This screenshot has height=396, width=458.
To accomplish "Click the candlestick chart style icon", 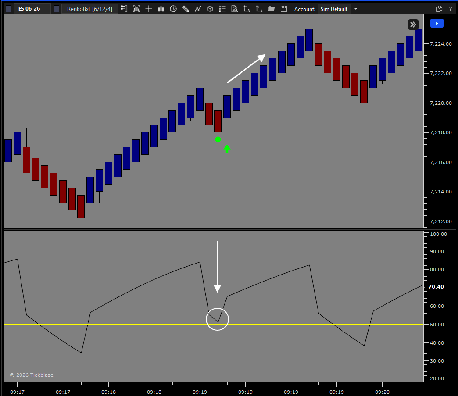I will [161, 9].
